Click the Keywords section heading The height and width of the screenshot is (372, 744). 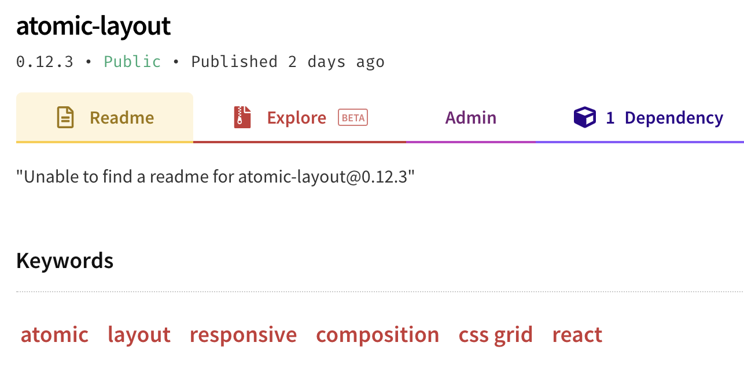pos(65,261)
